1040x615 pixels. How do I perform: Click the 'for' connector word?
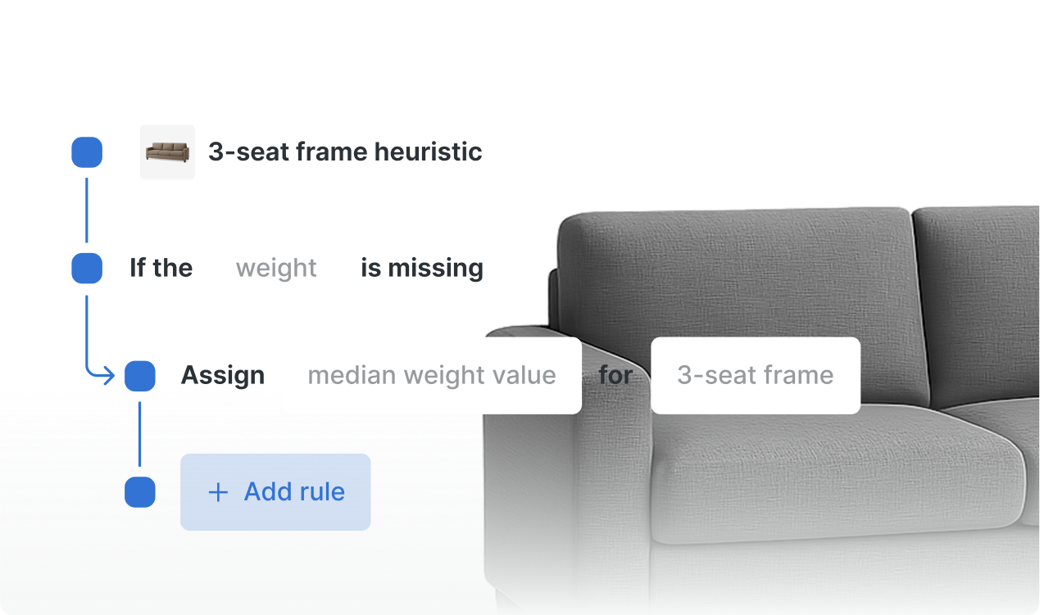pyautogui.click(x=615, y=376)
